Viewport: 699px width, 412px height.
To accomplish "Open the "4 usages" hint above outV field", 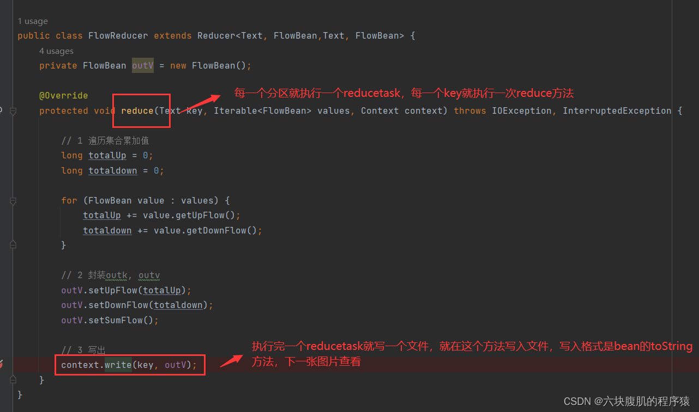I will (x=56, y=51).
